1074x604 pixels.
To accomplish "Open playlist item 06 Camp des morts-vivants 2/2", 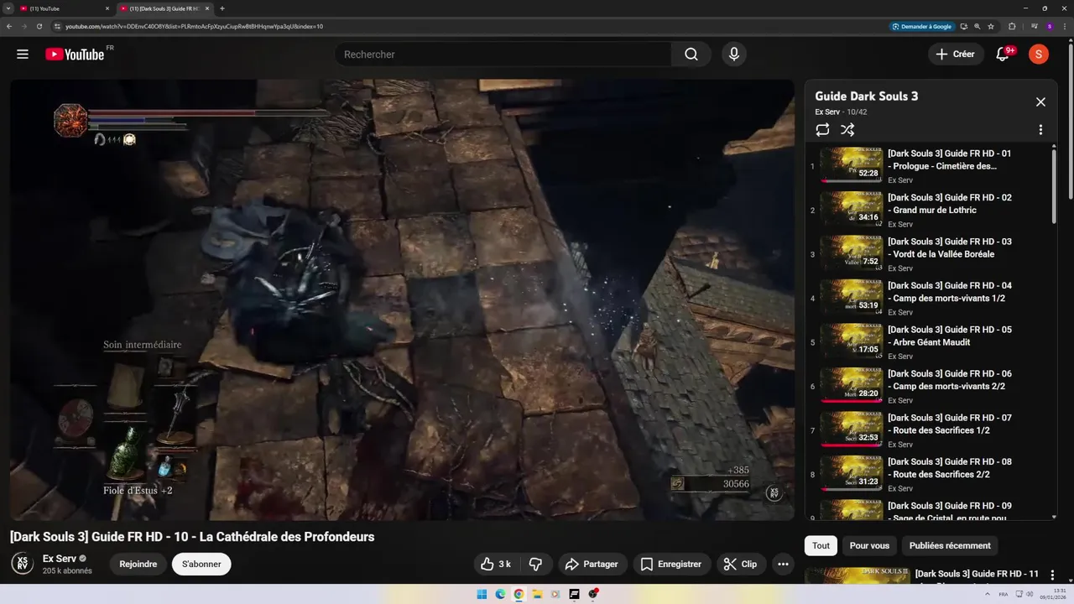I will tap(927, 386).
